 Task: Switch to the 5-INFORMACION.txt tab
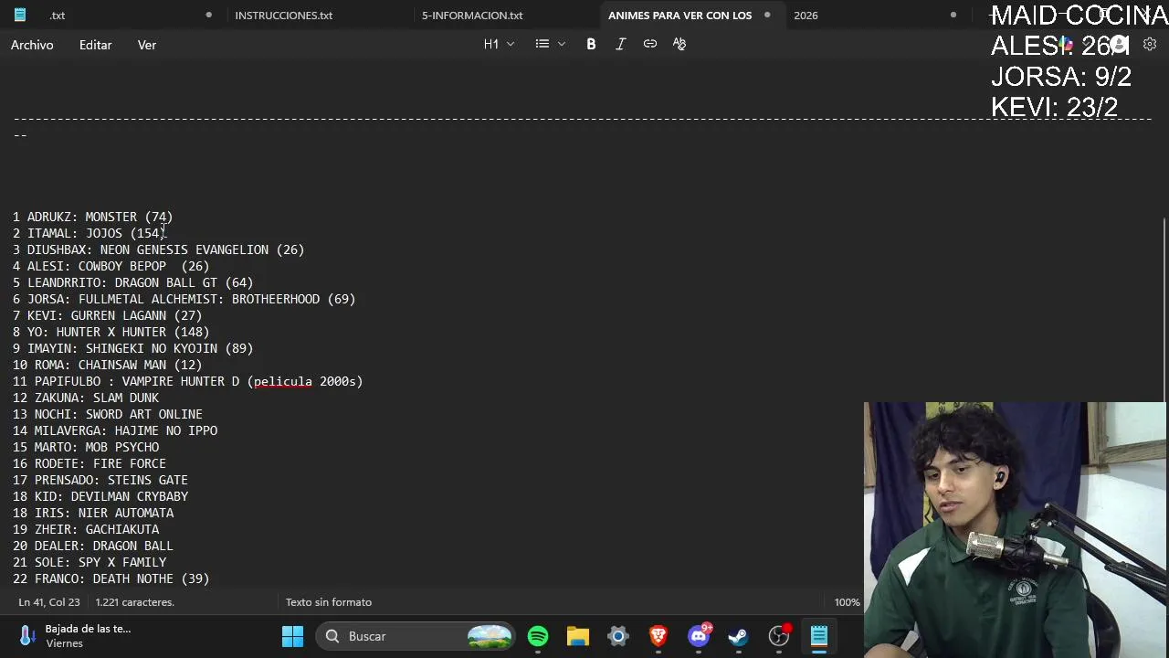click(x=472, y=16)
